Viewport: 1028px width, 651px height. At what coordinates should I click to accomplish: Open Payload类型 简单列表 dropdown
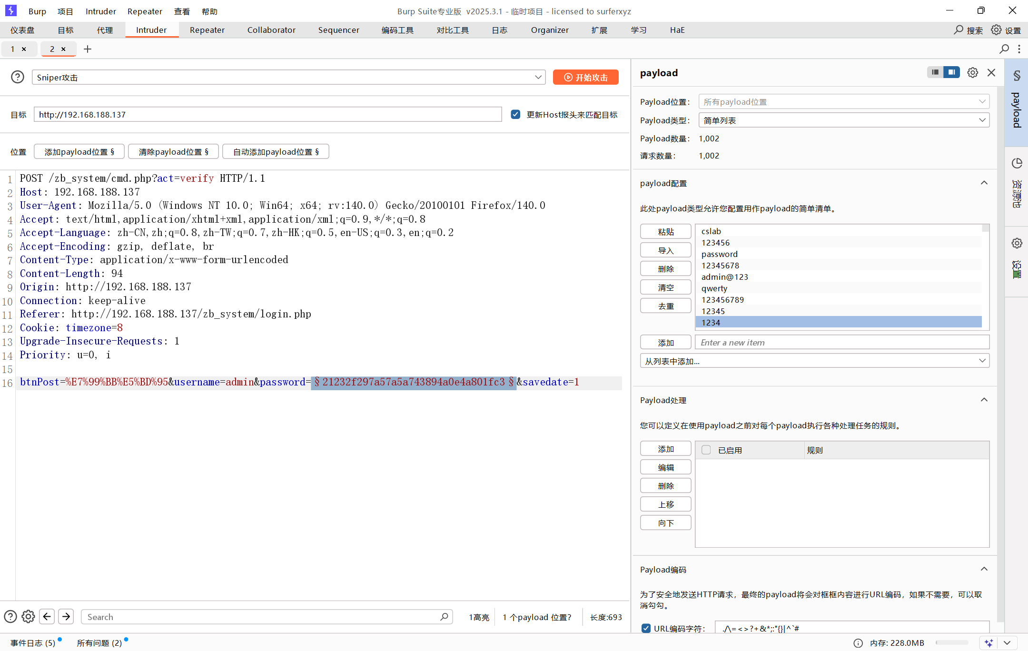click(843, 120)
